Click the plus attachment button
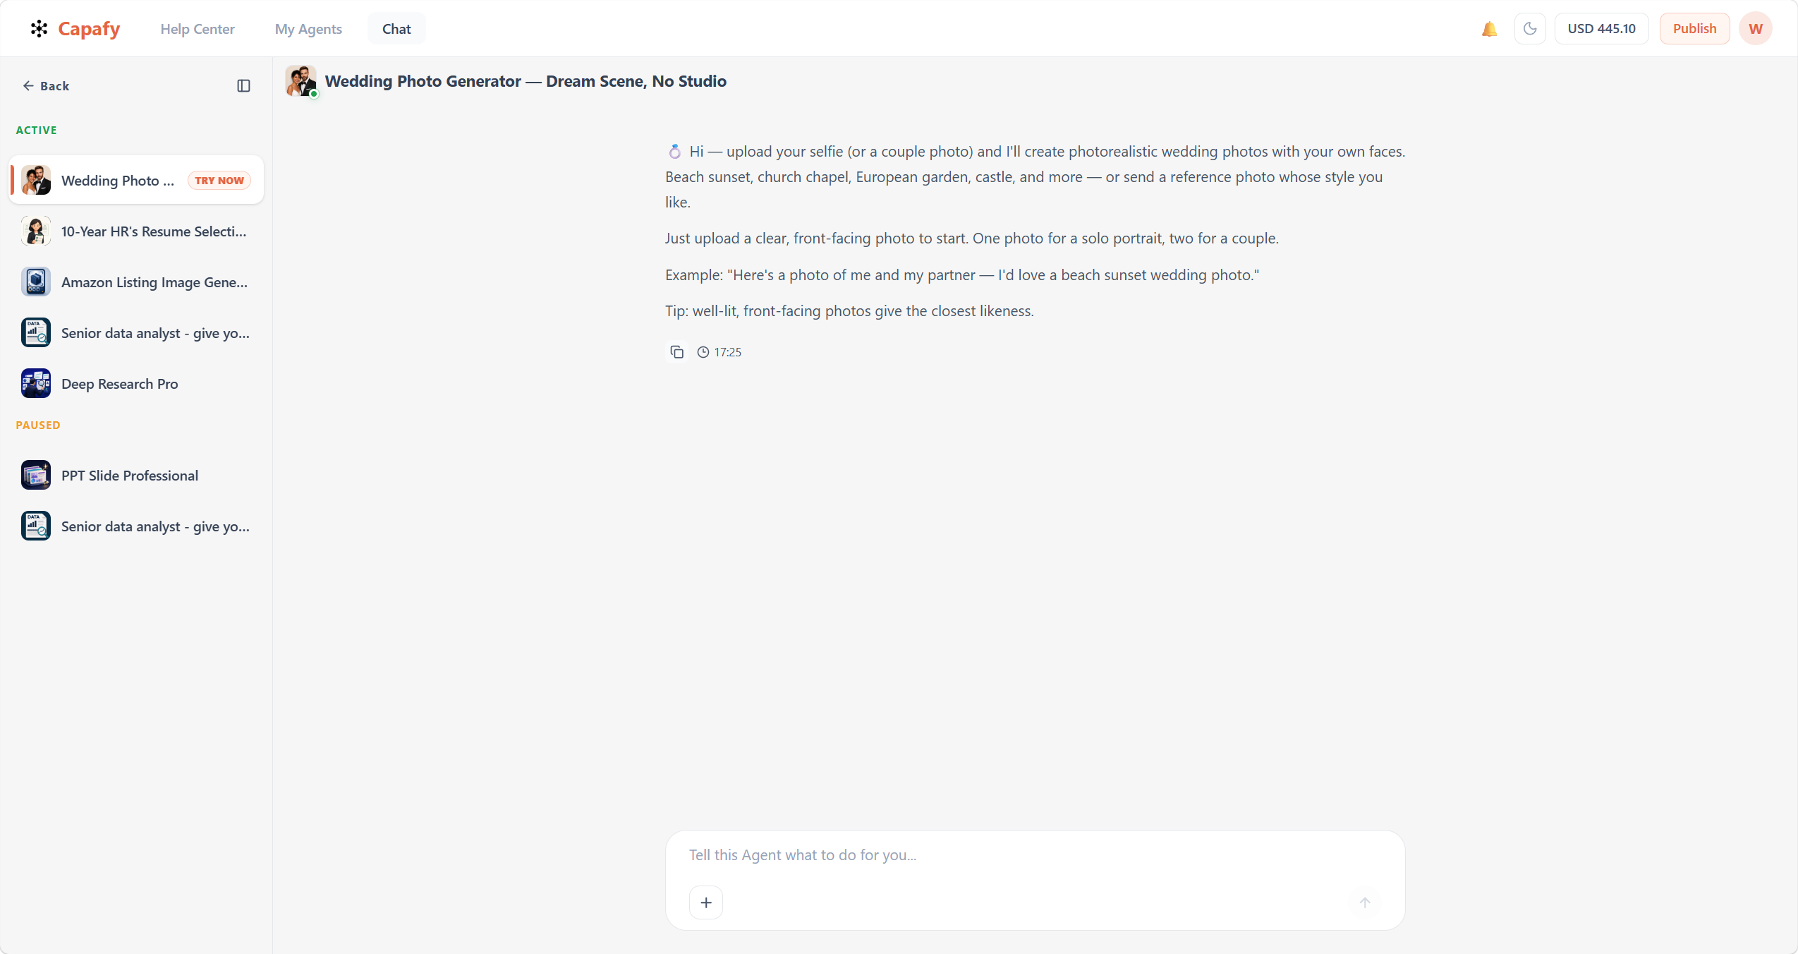 pyautogui.click(x=706, y=902)
